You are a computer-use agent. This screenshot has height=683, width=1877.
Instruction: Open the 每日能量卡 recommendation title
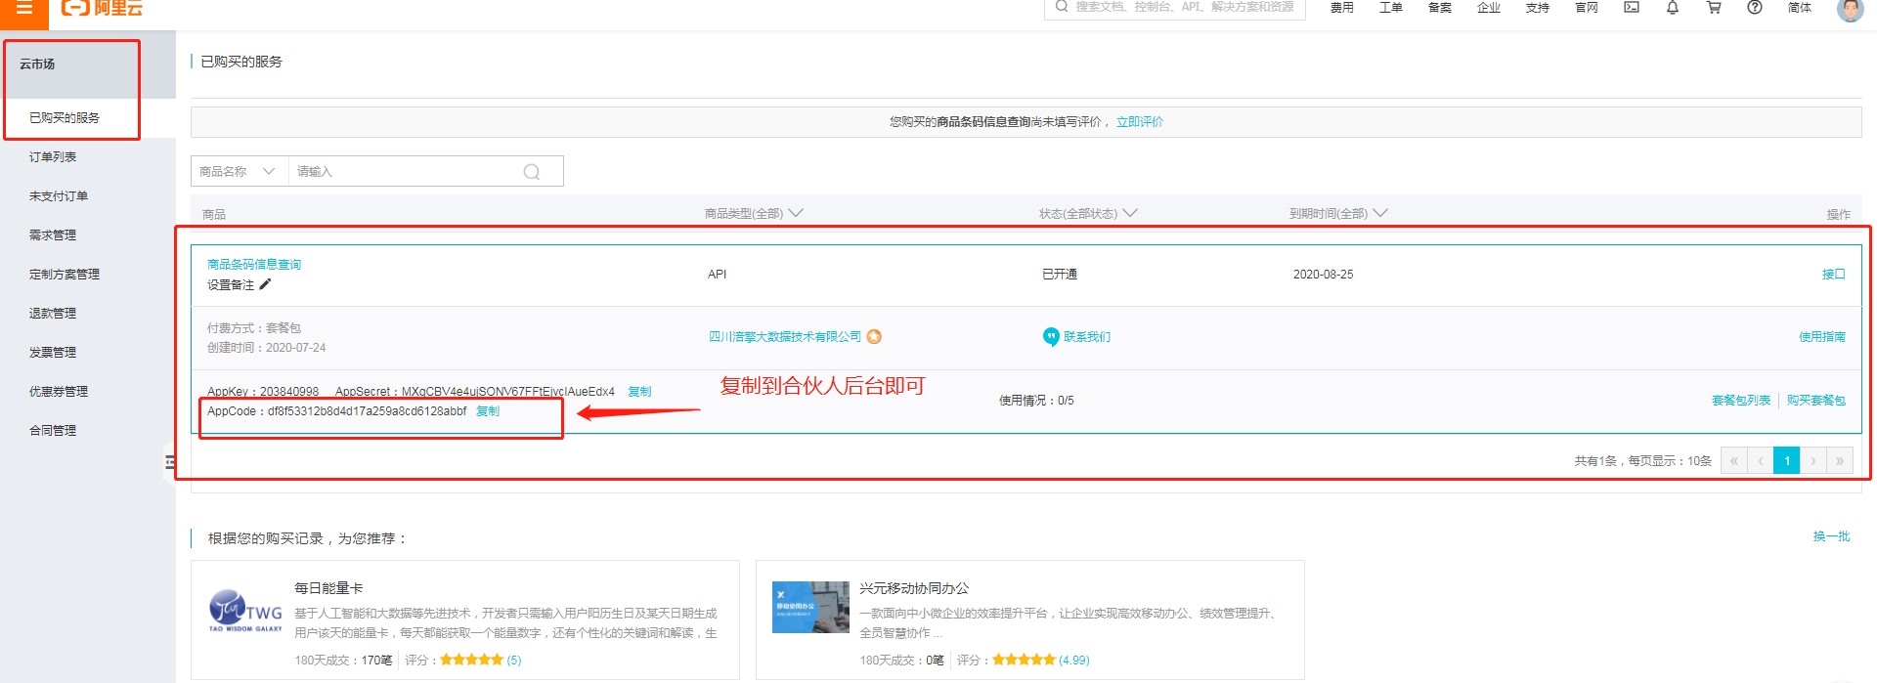(328, 587)
